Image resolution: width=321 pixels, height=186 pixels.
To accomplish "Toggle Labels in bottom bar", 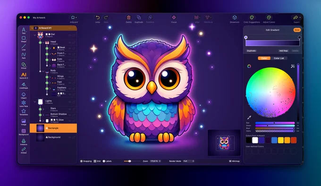I will coord(107,161).
